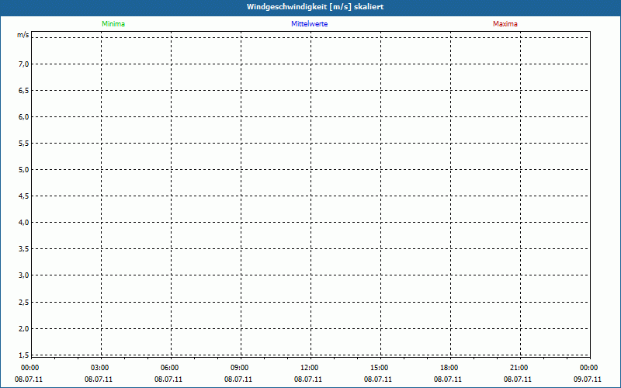Click the 09:00 time label
Image resolution: width=621 pixels, height=388 pixels.
coord(239,368)
